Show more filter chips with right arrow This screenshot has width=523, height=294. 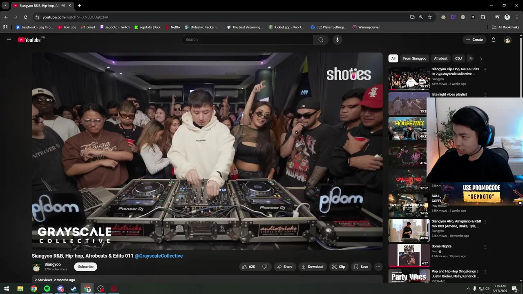(481, 58)
